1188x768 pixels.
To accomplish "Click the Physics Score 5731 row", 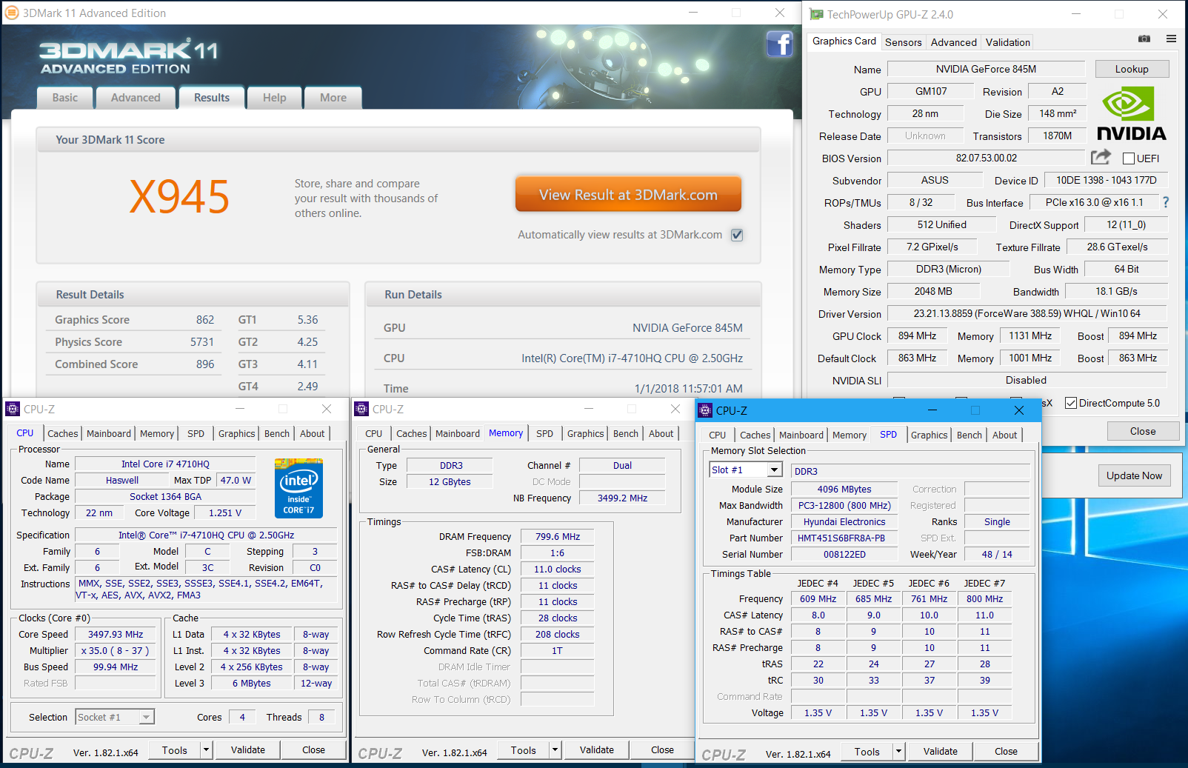I will [x=135, y=342].
